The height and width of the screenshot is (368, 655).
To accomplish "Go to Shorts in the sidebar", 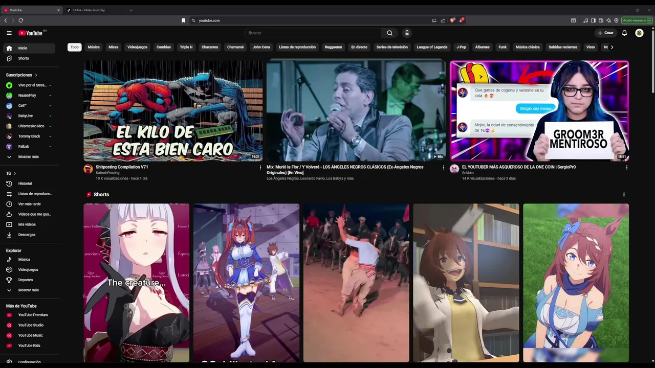I will pos(28,58).
